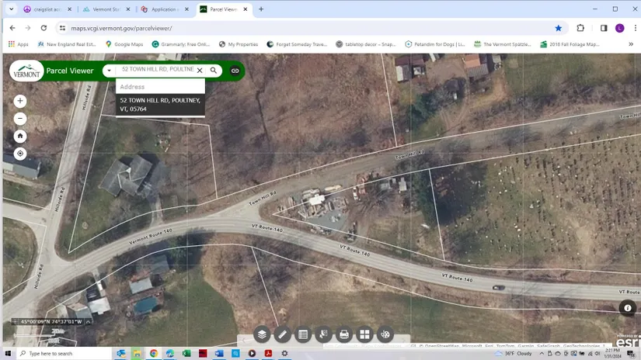Expand the coordinates display arrow

click(x=88, y=321)
